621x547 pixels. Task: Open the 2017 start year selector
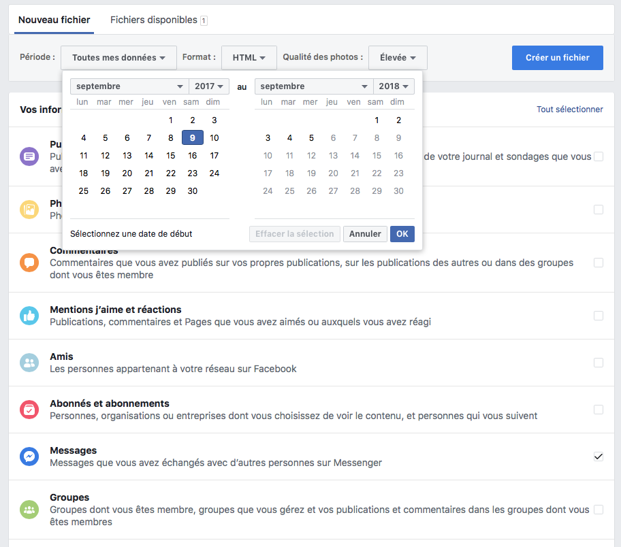[208, 86]
